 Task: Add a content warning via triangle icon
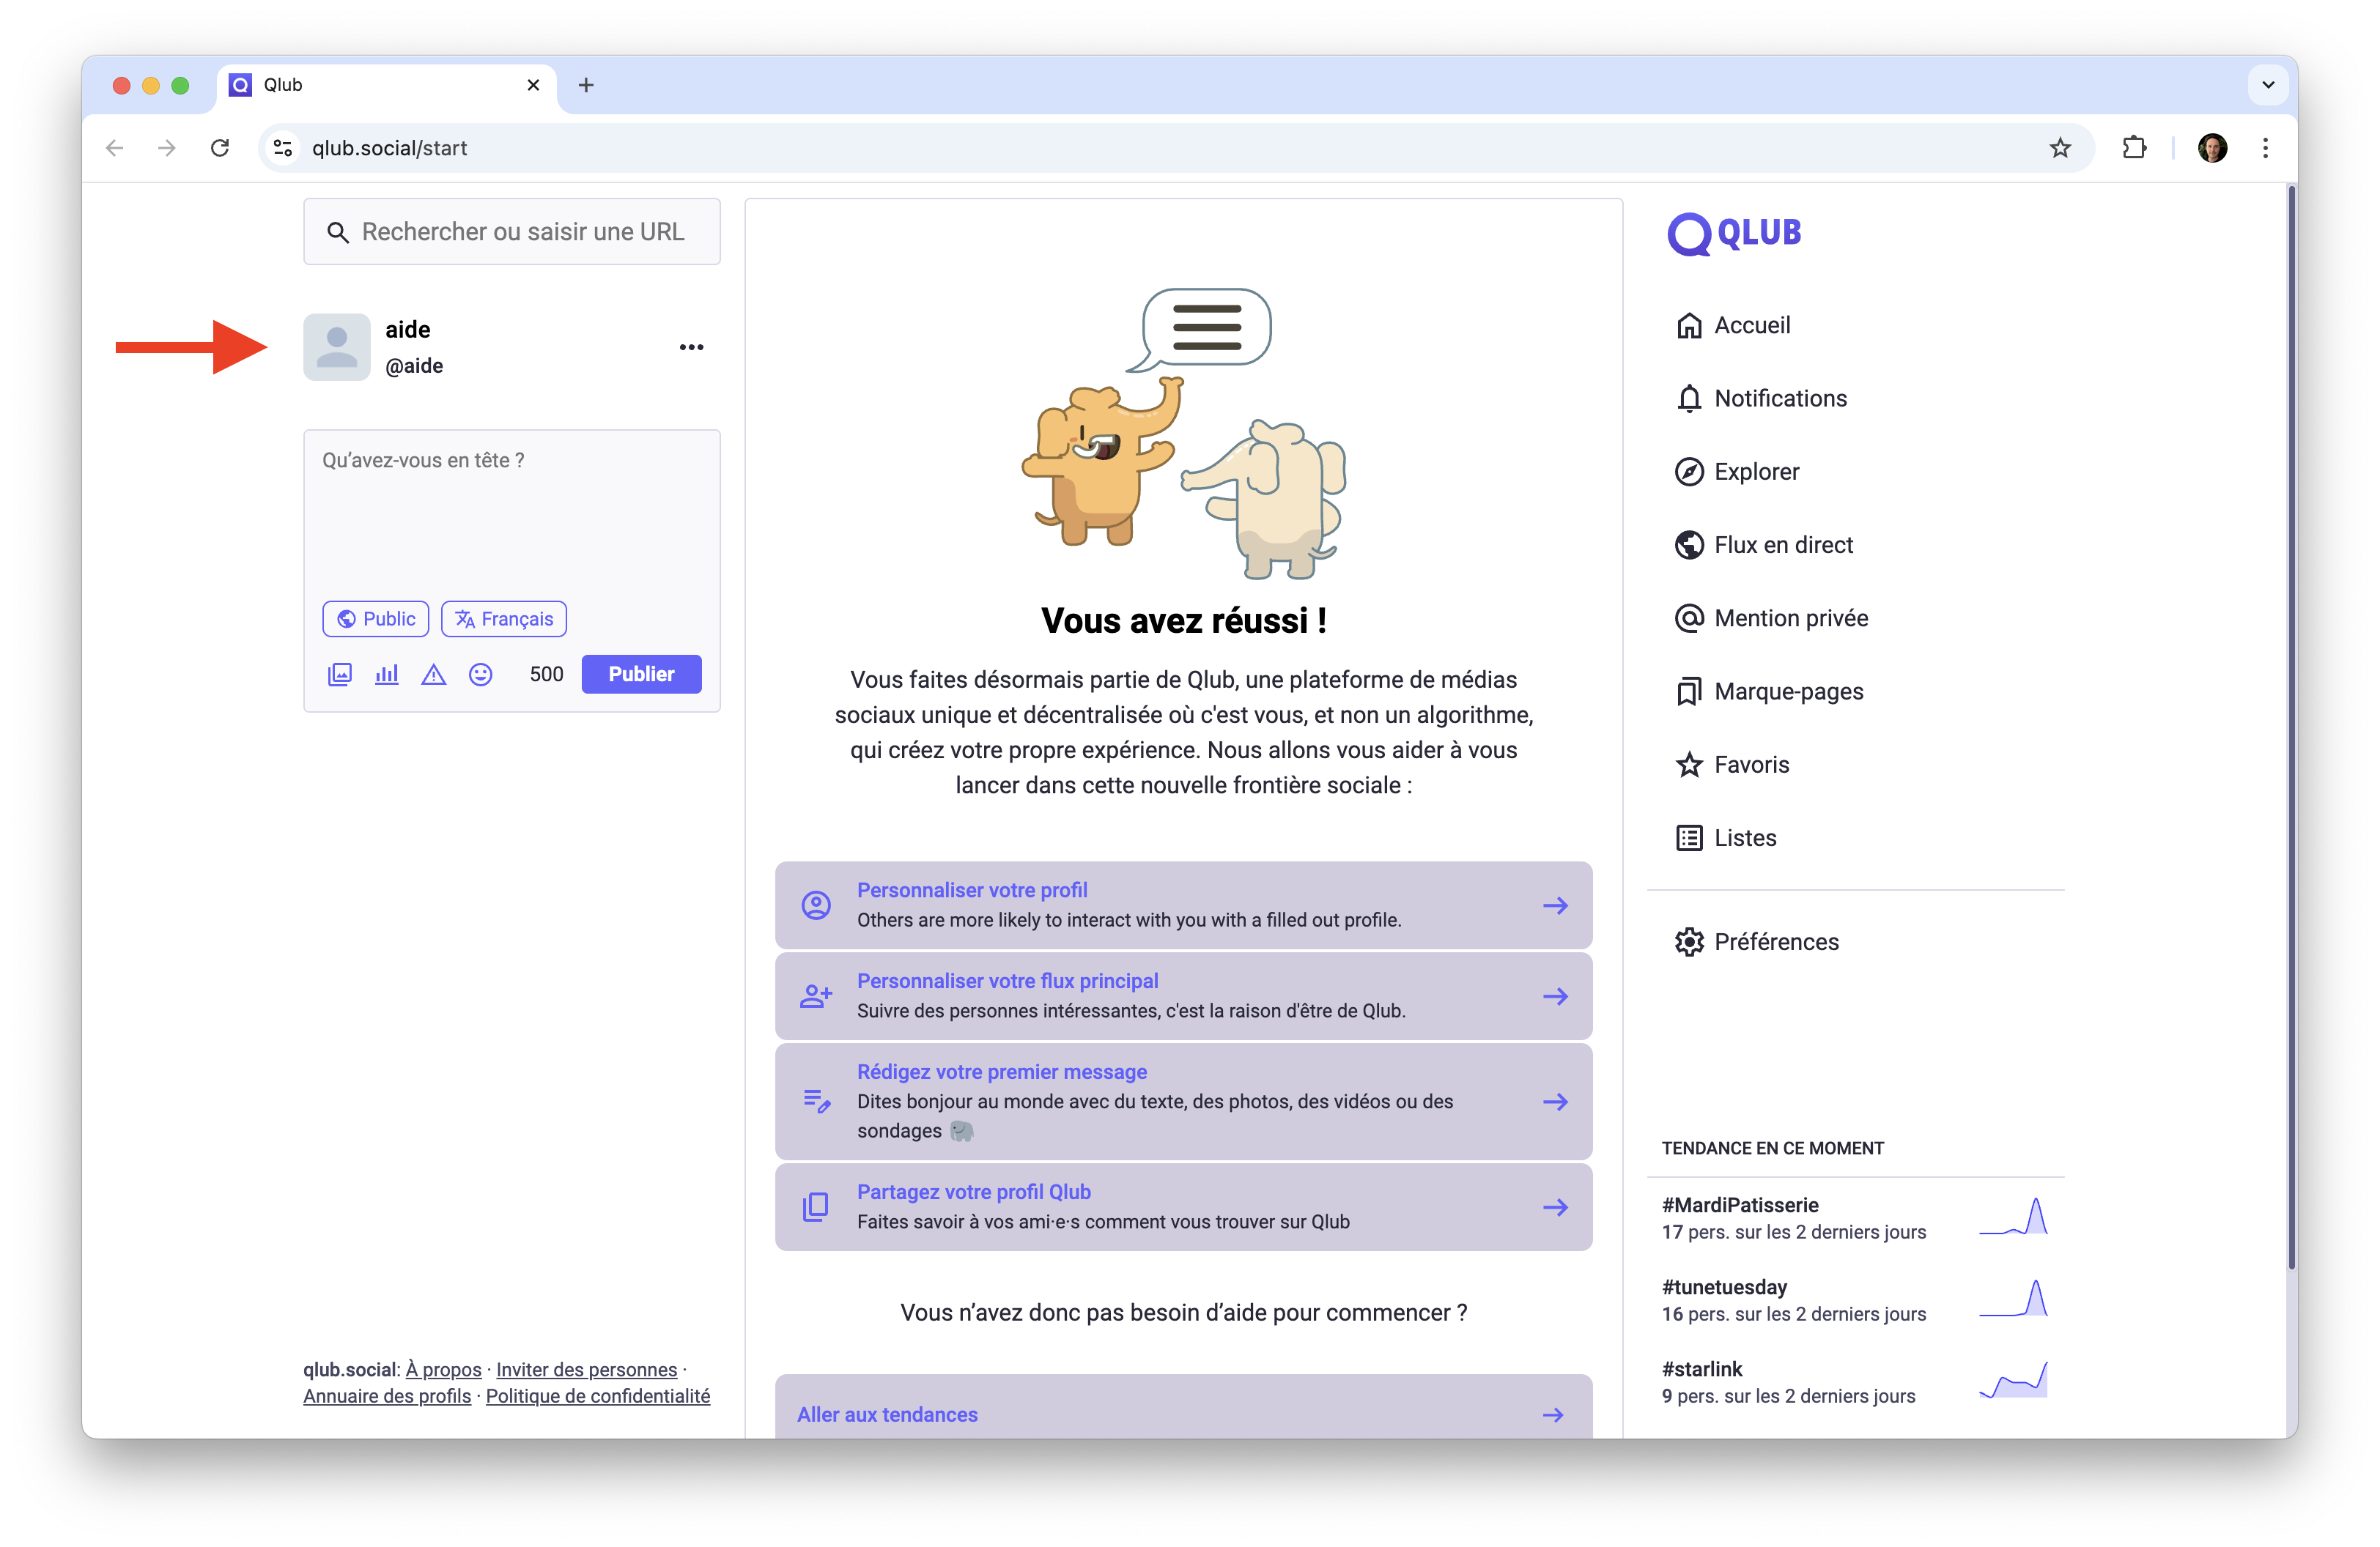433,675
